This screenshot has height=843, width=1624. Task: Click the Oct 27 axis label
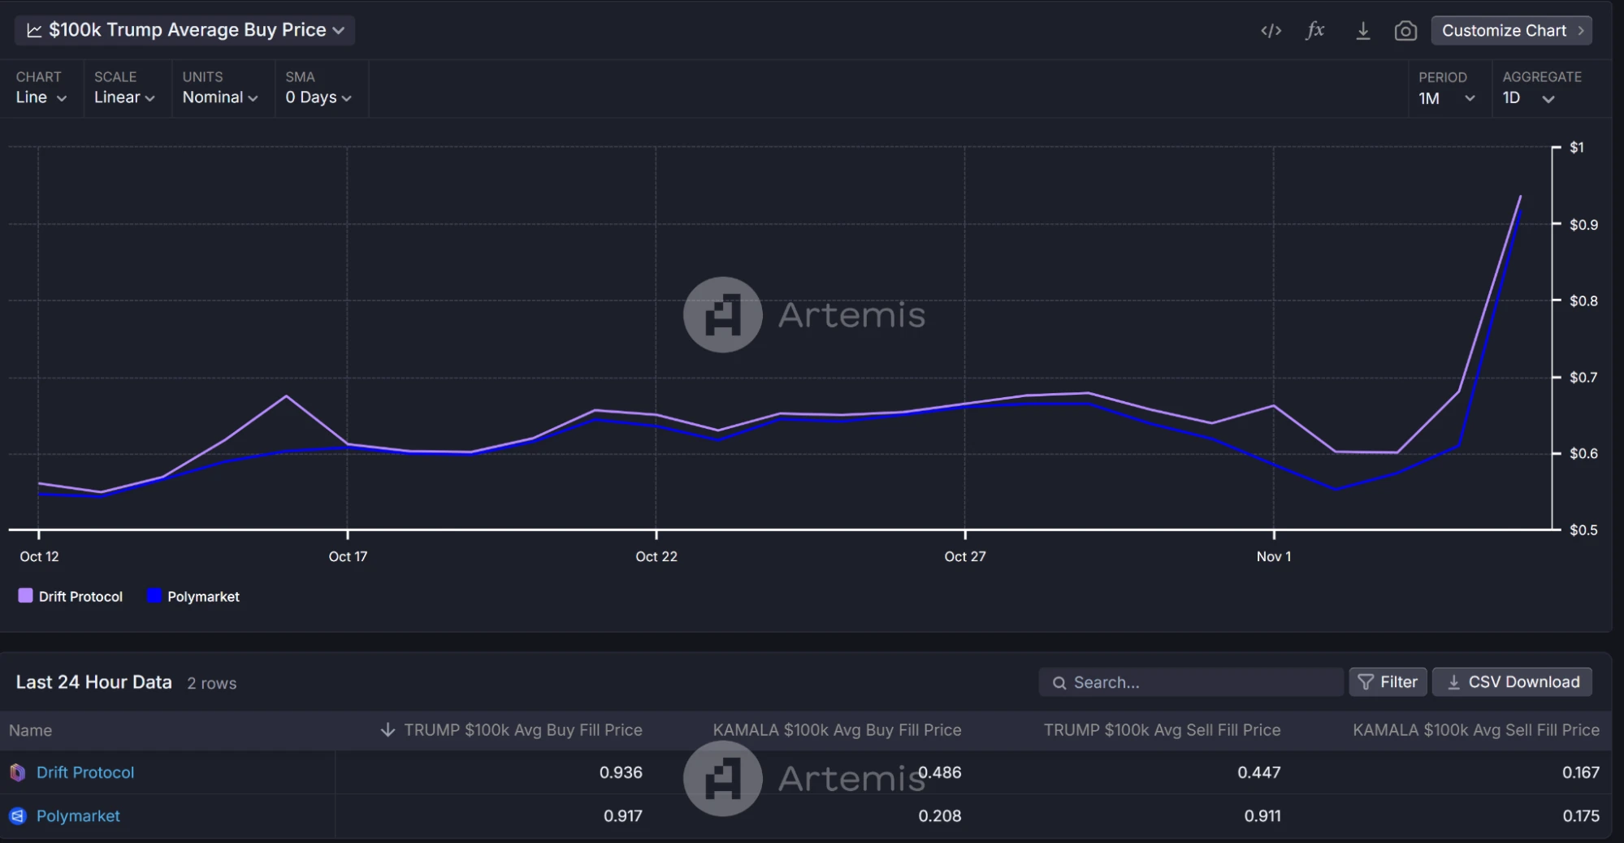pos(965,556)
